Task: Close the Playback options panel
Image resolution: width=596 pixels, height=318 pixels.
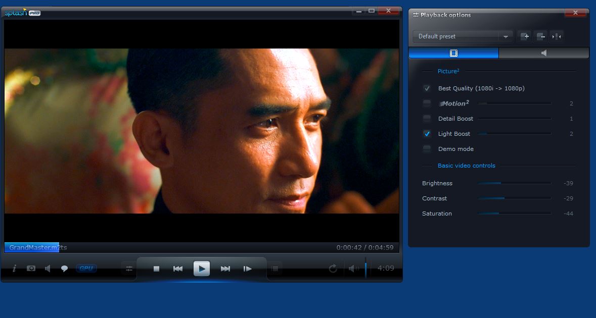Action: tap(575, 13)
